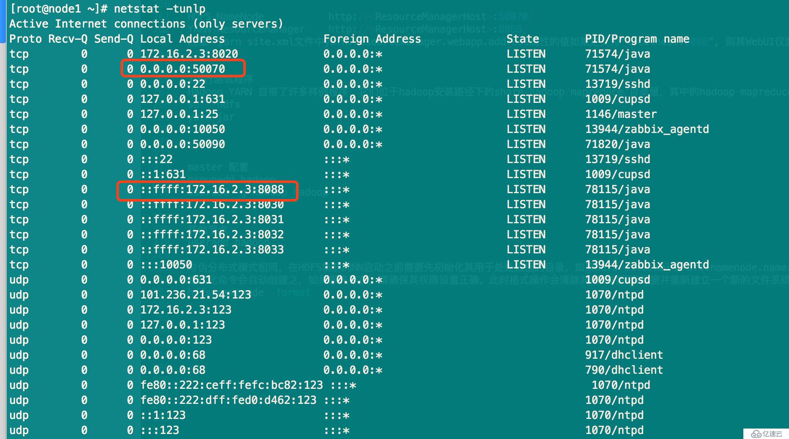789x439 pixels.
Task: Click 'LISTEN' state in the 127.0.0.1:25 row
Action: tap(526, 114)
